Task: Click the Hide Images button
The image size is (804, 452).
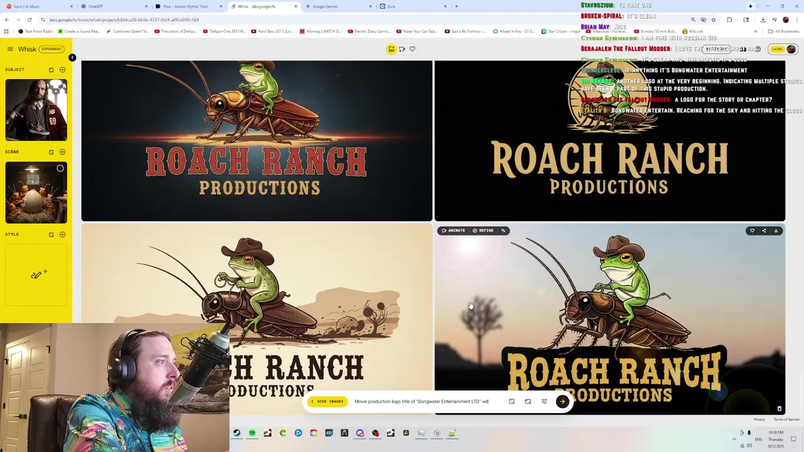Action: pos(327,402)
